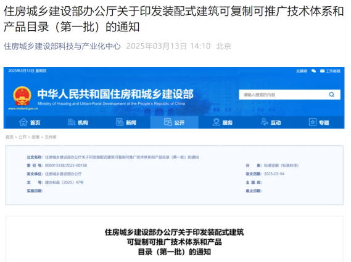
Task: Click the 中华人民共和国住房和城乡建设部 site title
Action: tap(115, 94)
